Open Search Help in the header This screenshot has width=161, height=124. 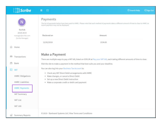(134, 10)
